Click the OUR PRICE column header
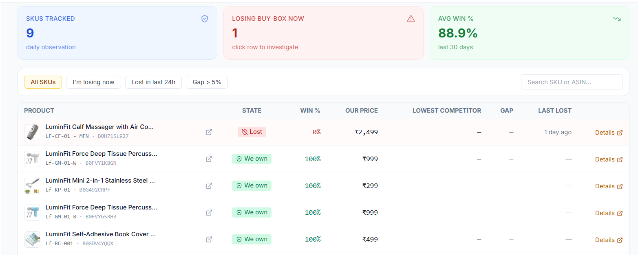 [362, 111]
